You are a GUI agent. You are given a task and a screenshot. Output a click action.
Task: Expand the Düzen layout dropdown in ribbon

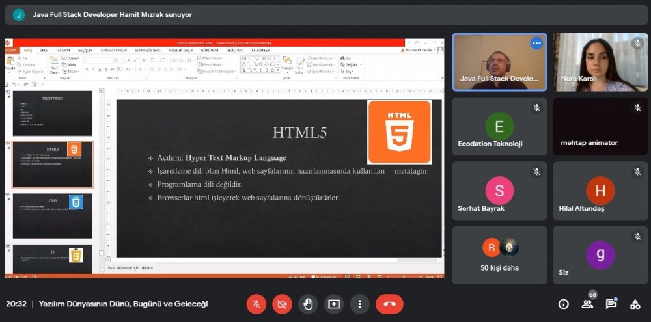point(72,59)
